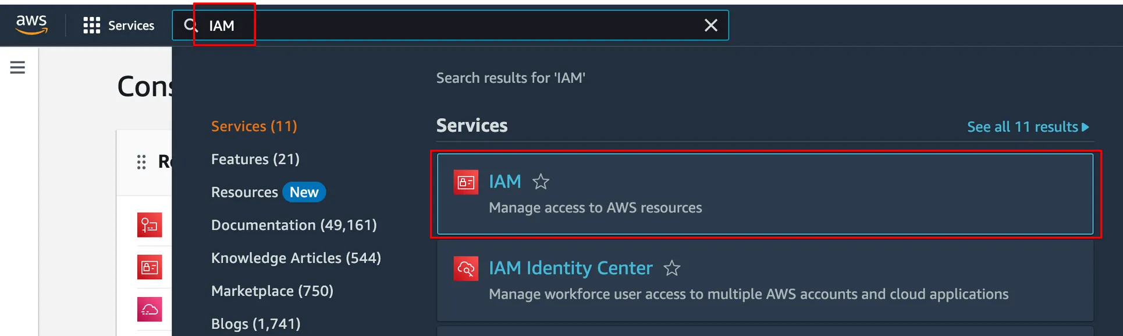Click the search magnifier icon
1123x336 pixels.
(x=190, y=26)
